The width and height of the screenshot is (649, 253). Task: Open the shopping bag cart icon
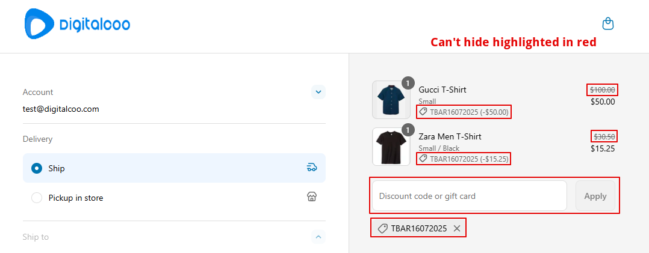[x=608, y=23]
